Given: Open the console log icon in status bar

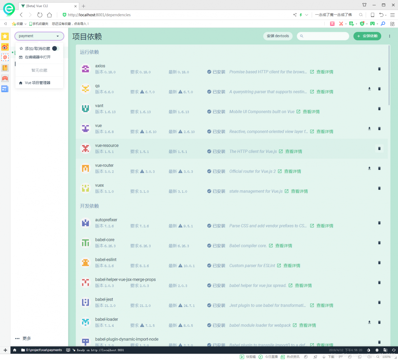Looking at the screenshot, I should [x=68, y=350].
